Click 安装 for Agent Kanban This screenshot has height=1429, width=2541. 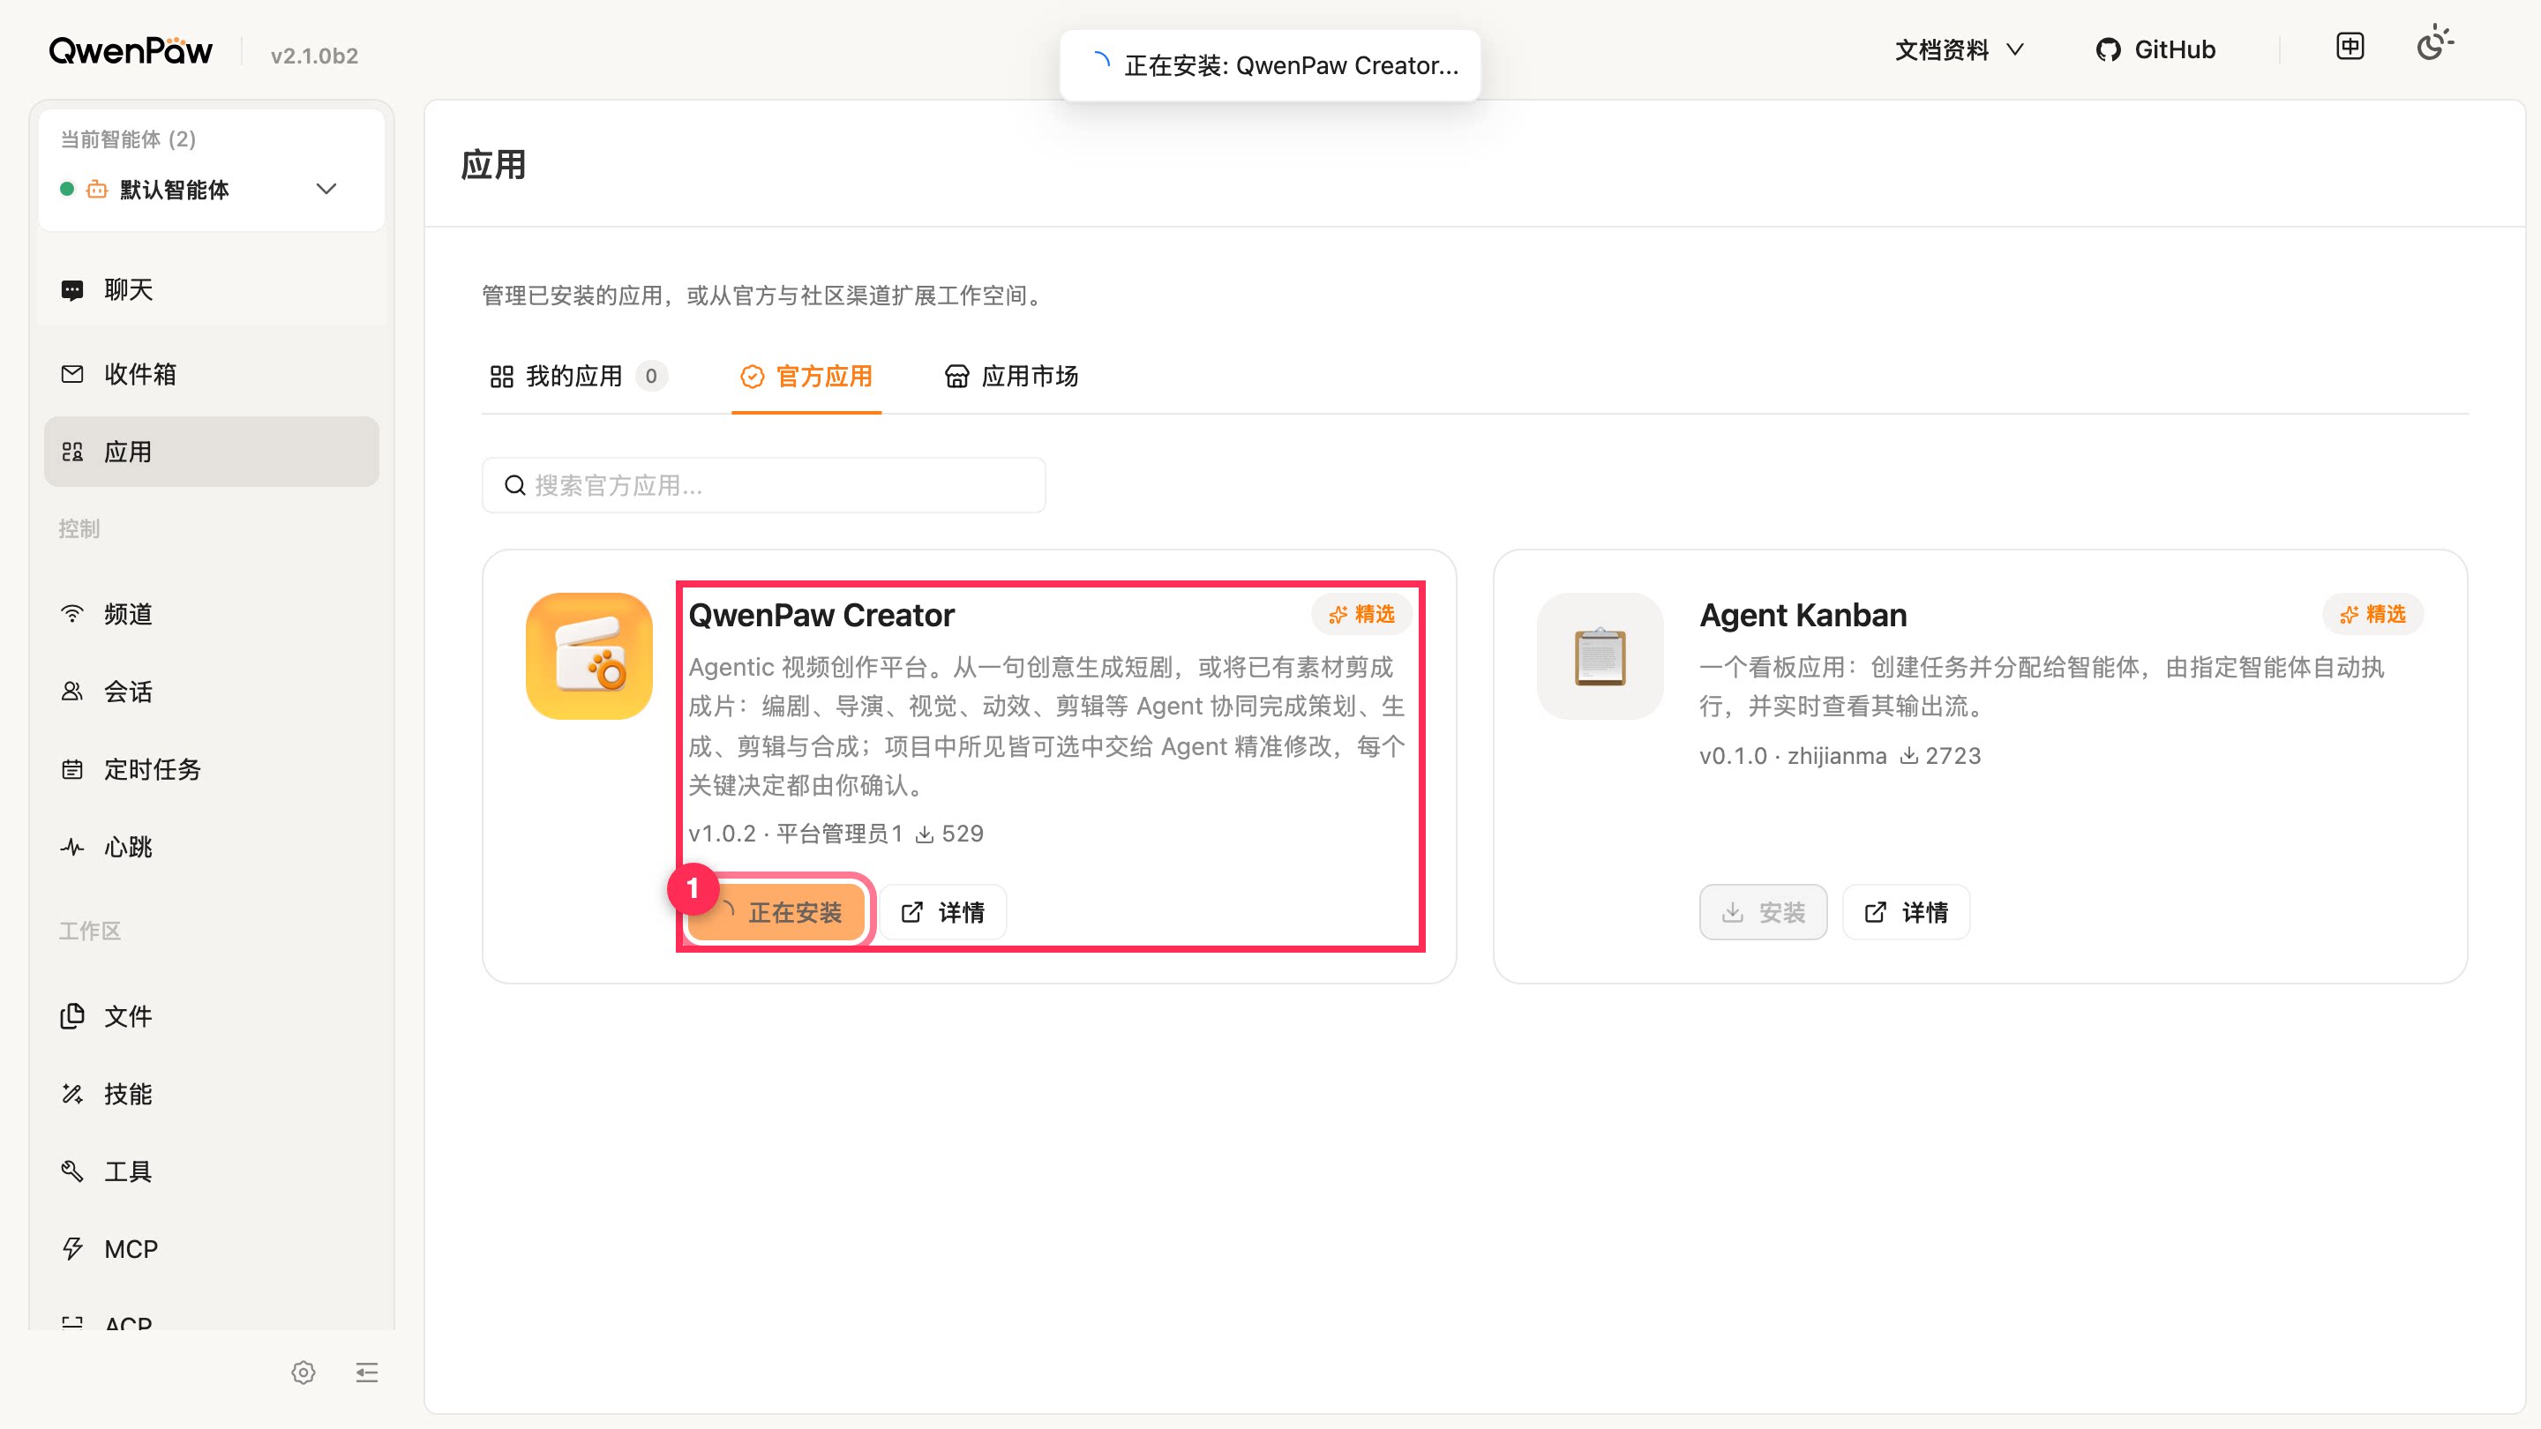[x=1763, y=912]
